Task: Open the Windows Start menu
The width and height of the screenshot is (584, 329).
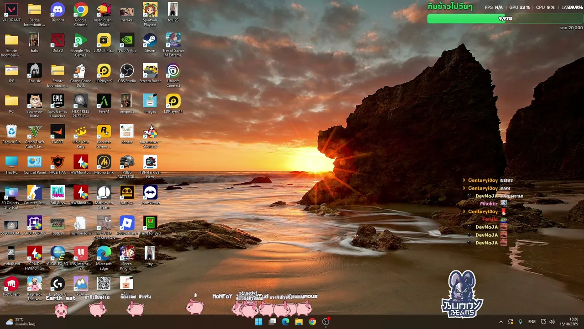Action: click(259, 322)
